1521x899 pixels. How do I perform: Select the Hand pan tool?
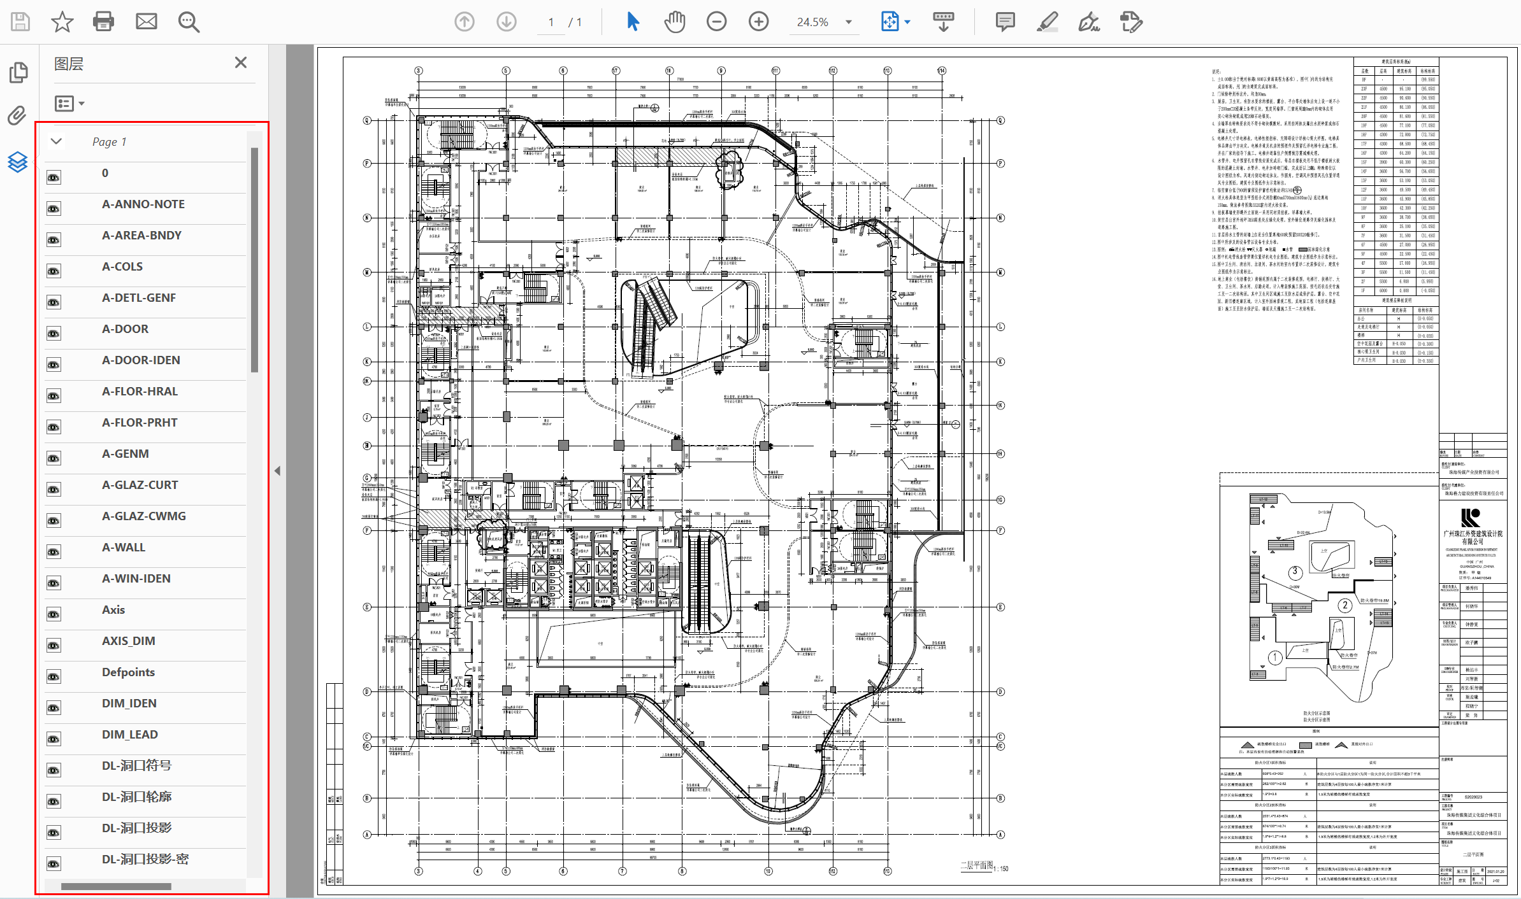click(674, 22)
